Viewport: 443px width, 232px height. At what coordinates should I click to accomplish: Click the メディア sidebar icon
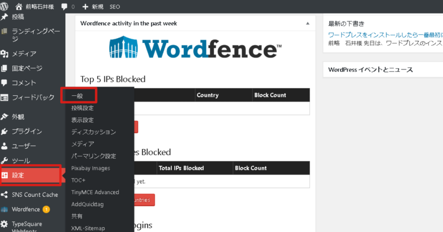click(x=4, y=53)
